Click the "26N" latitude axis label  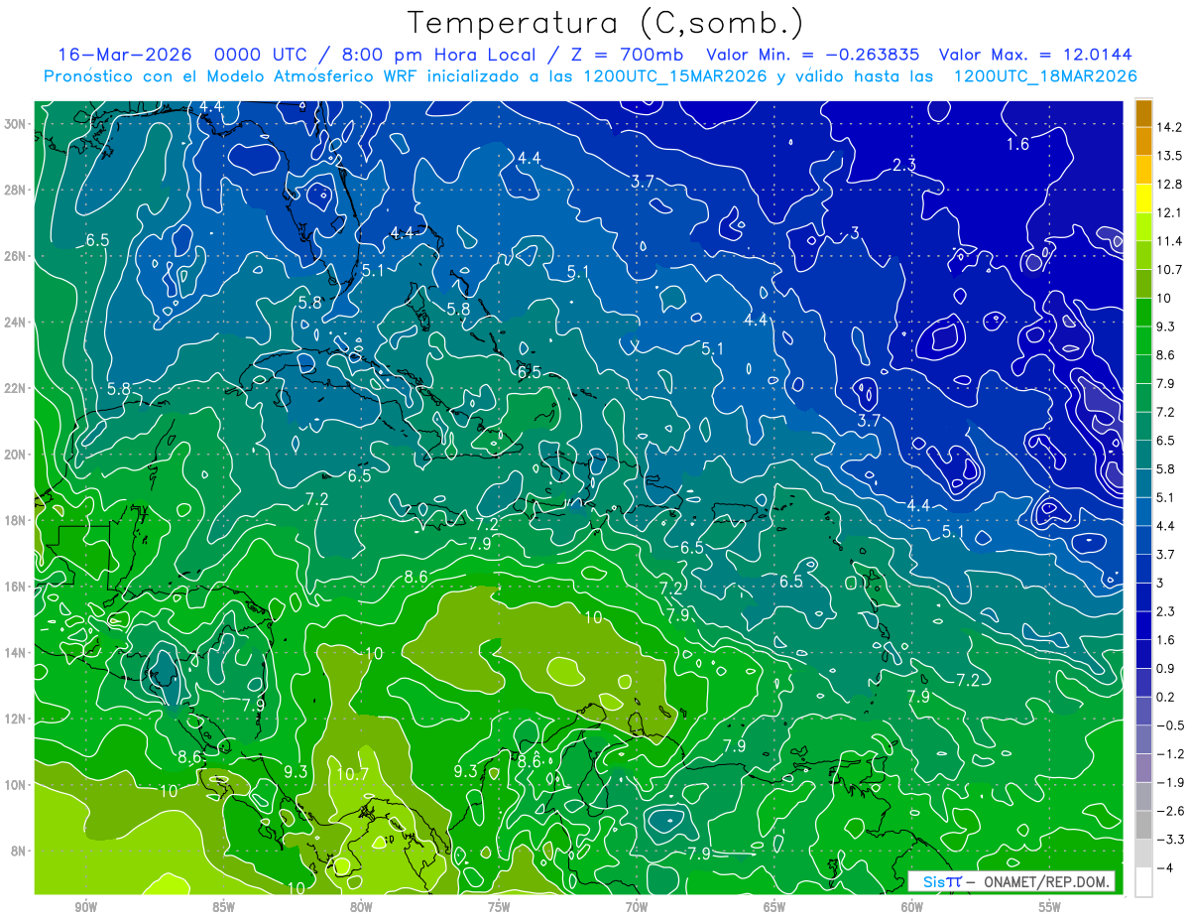(16, 256)
